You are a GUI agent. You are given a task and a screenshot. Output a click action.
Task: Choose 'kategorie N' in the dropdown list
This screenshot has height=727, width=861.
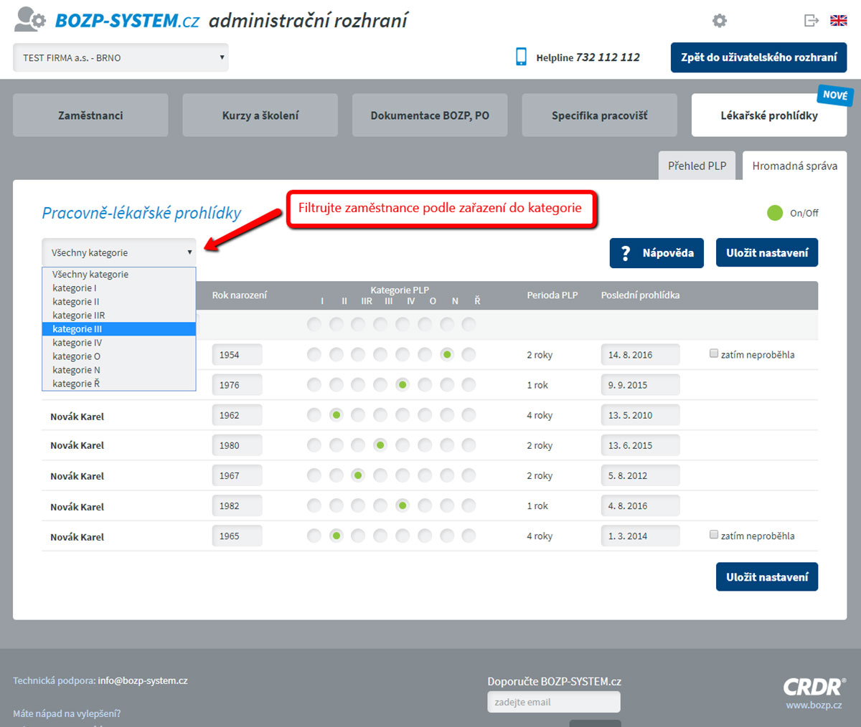[119, 370]
